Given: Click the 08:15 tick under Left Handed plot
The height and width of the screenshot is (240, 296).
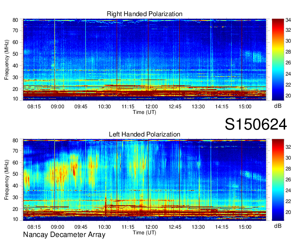Looking at the screenshot, I should 34,227.
